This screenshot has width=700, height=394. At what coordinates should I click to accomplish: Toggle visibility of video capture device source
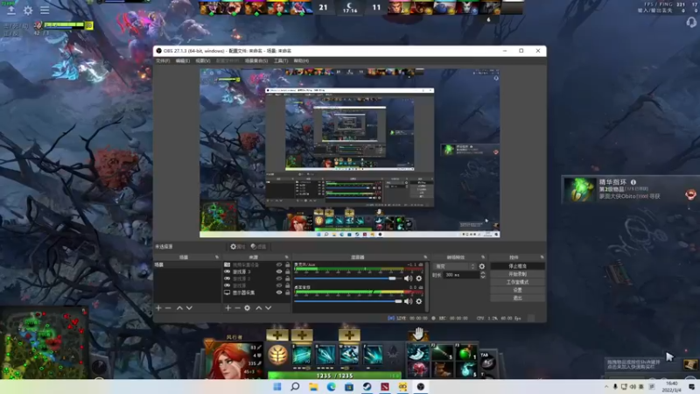pos(279,265)
